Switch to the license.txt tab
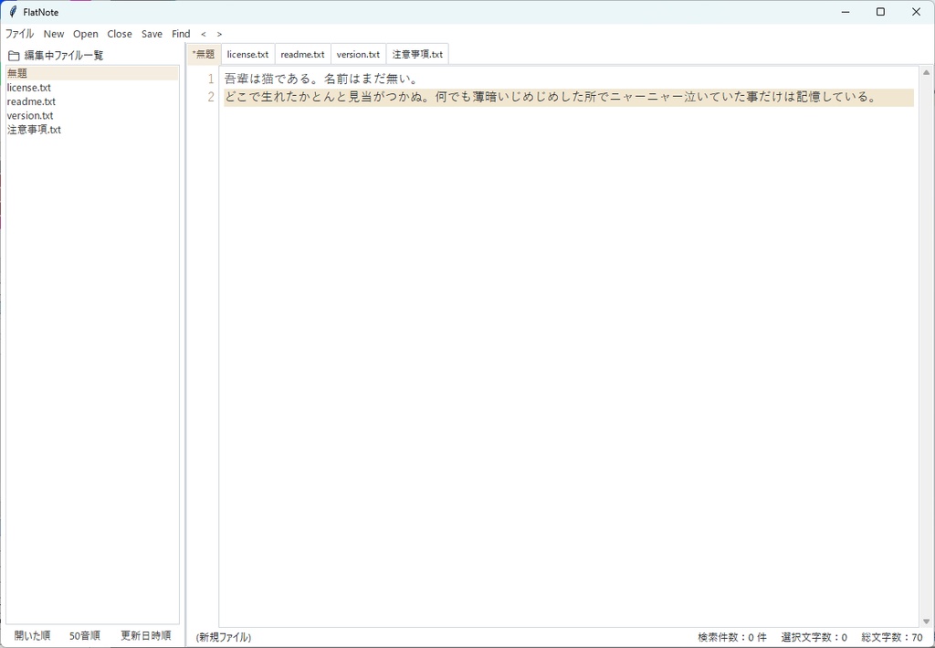The image size is (935, 648). (x=247, y=54)
